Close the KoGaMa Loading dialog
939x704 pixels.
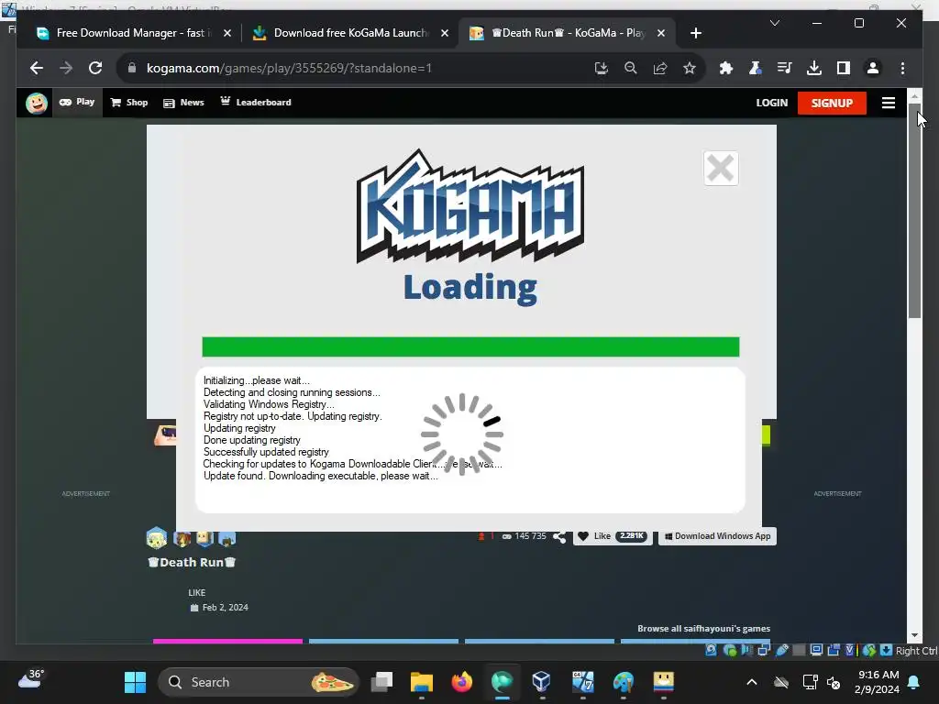[721, 169]
